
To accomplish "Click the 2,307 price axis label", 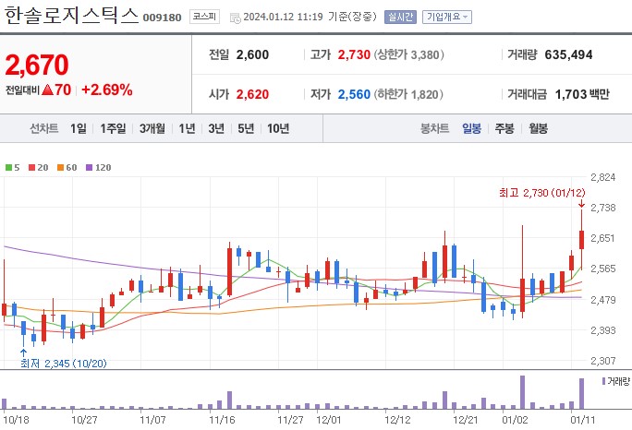I will tap(603, 361).
